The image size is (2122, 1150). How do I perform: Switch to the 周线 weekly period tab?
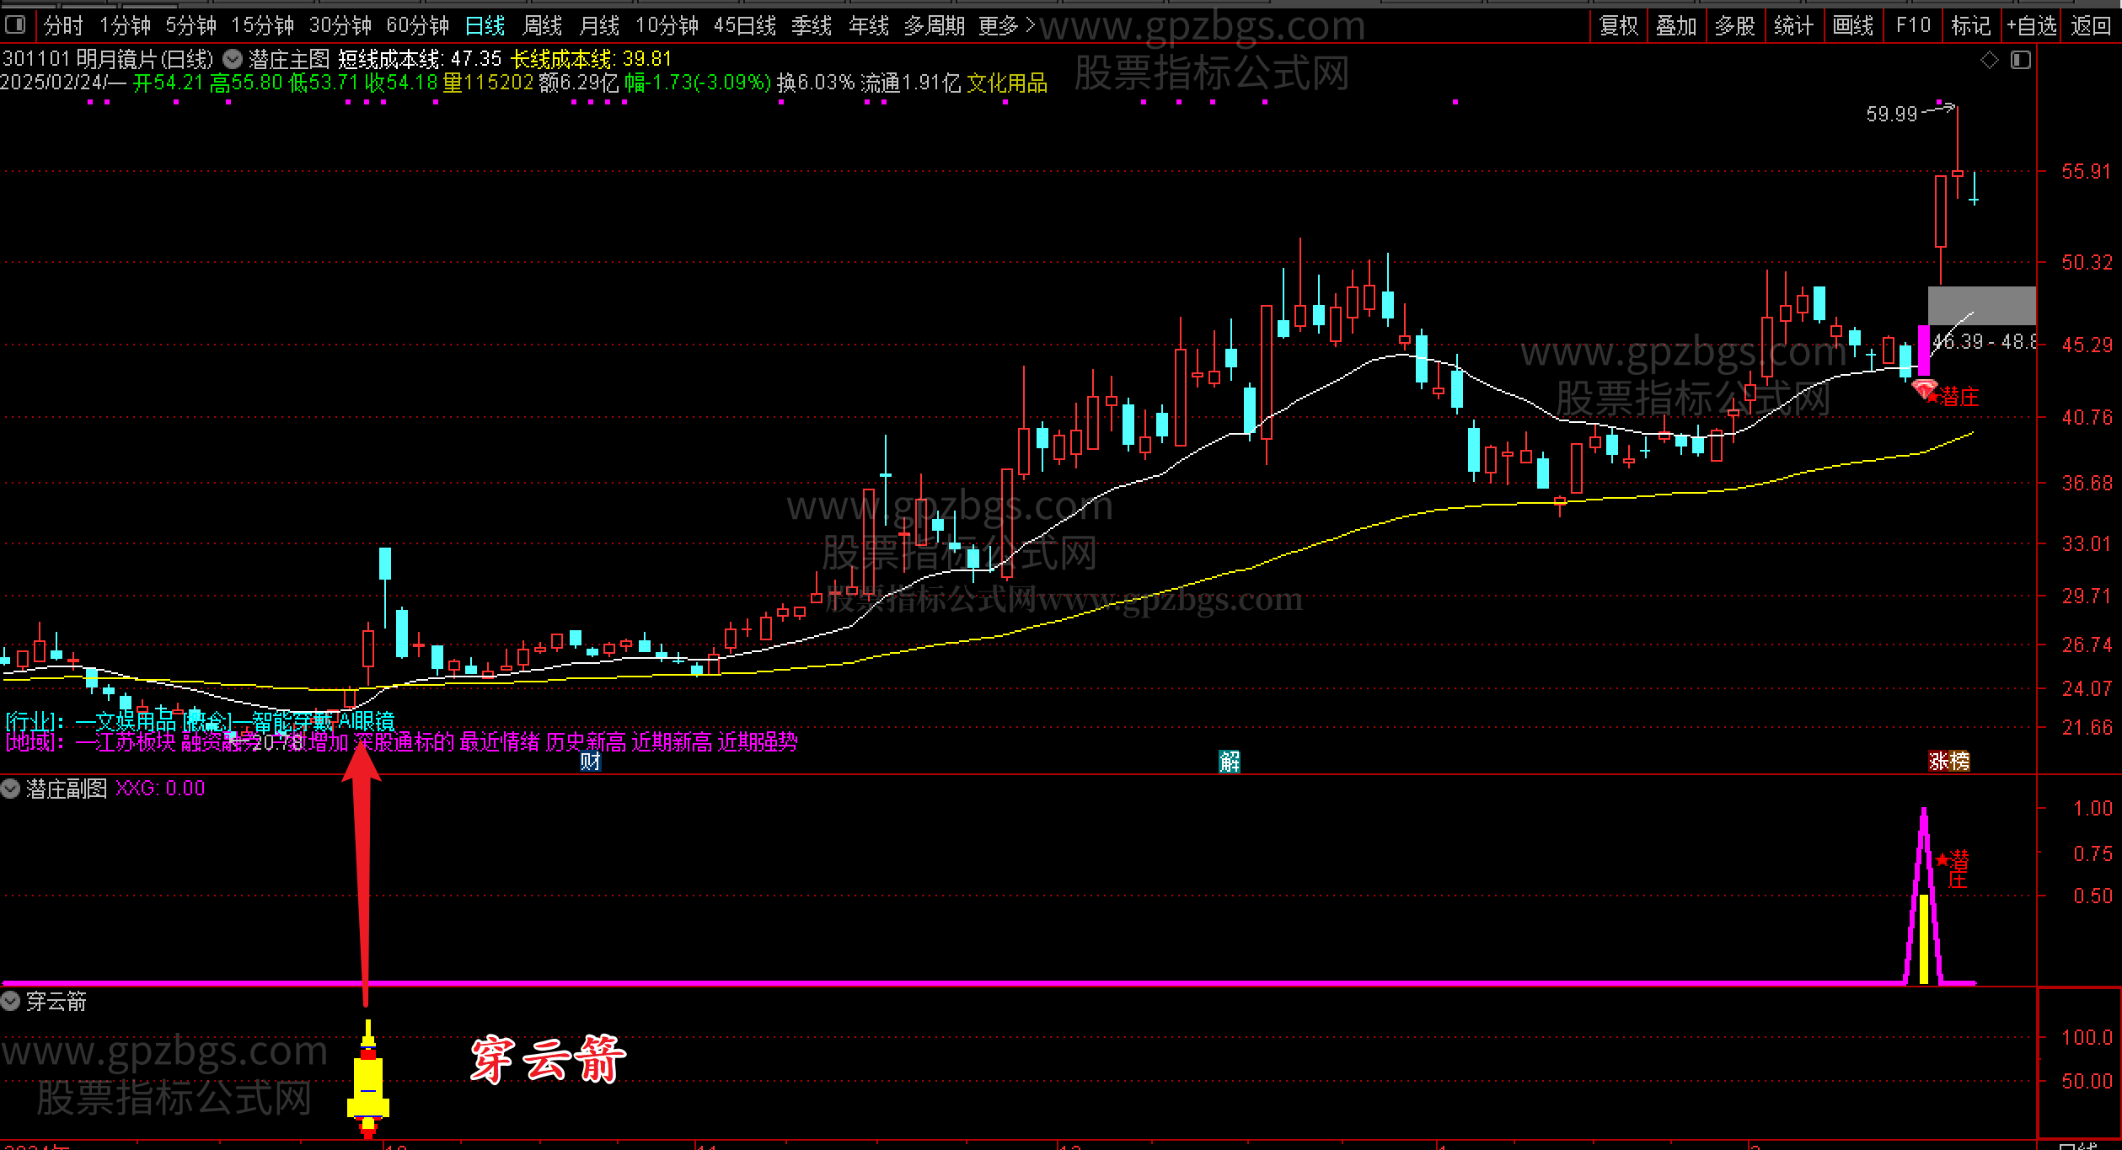(x=542, y=26)
